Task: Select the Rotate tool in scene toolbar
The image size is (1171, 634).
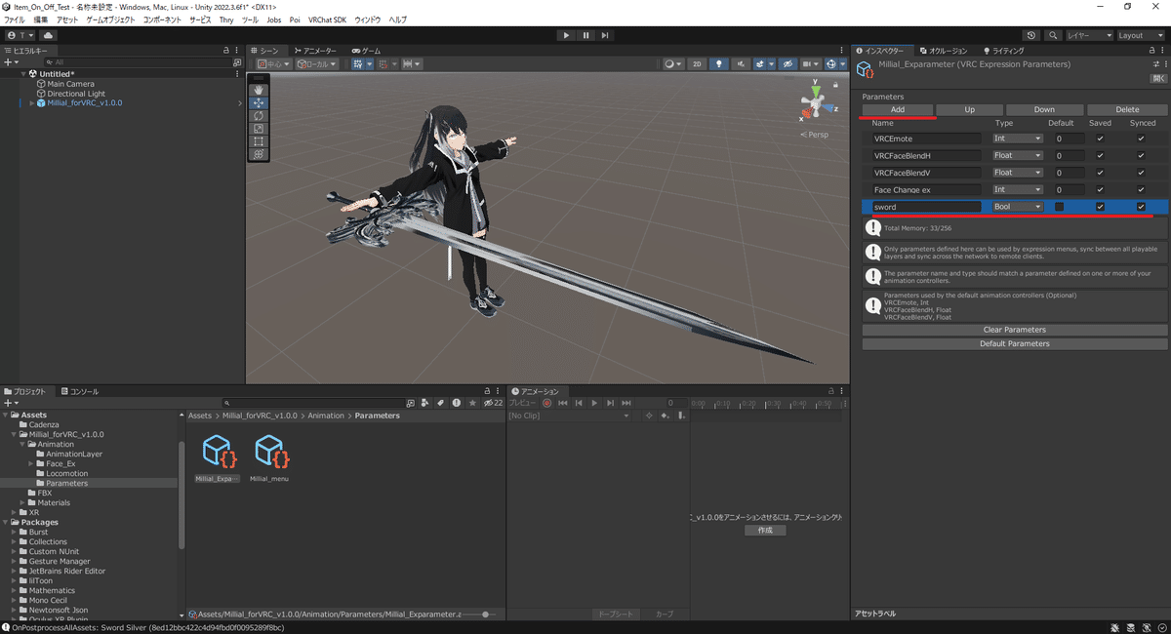Action: (259, 115)
